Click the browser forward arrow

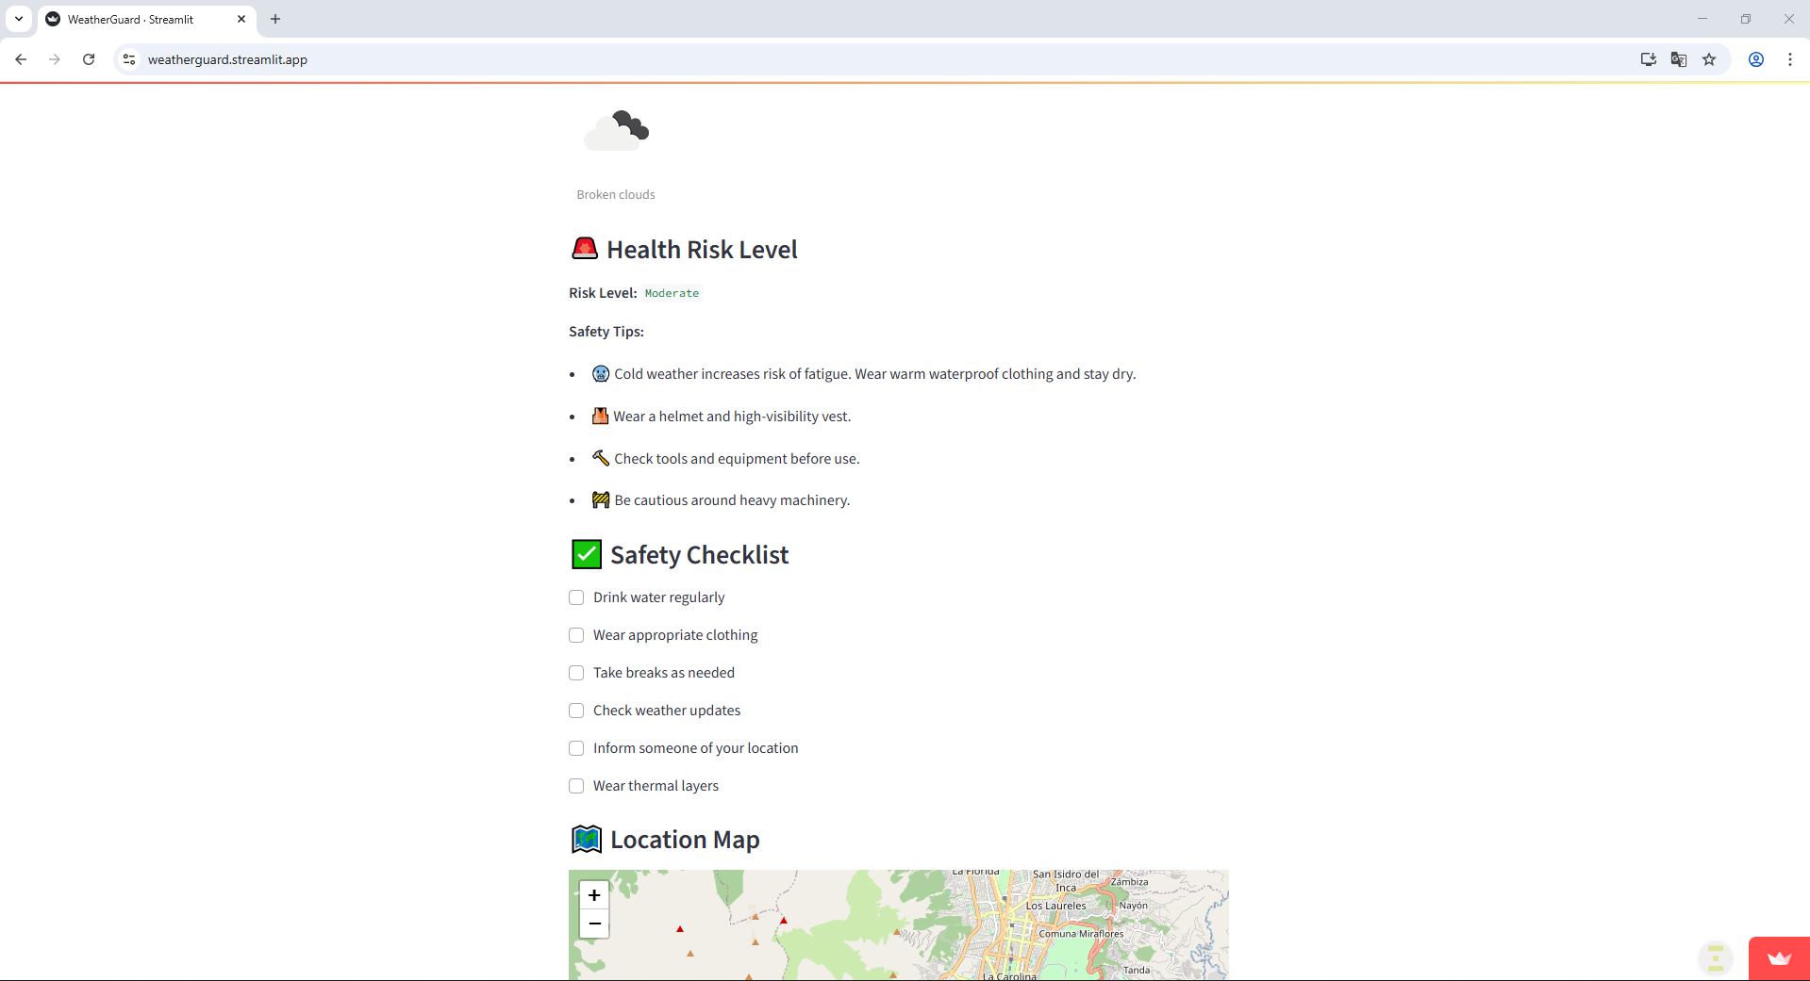[55, 59]
